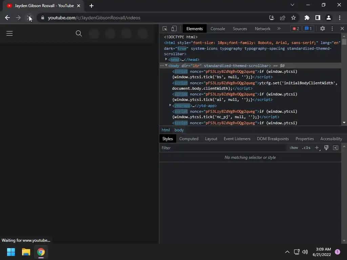Switch to the Console tab
Screen dimensions: 347x260
point(218,29)
